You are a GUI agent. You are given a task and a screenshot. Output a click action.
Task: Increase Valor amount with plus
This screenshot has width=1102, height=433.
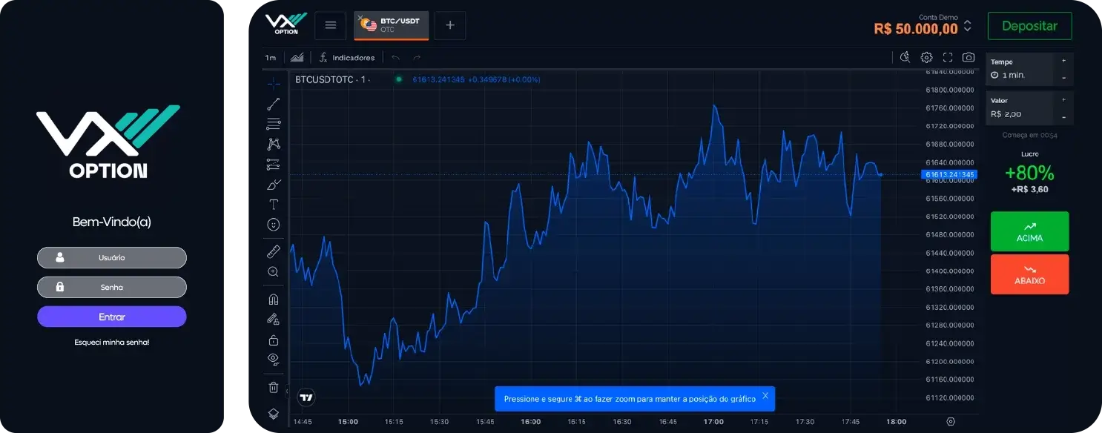[1063, 99]
